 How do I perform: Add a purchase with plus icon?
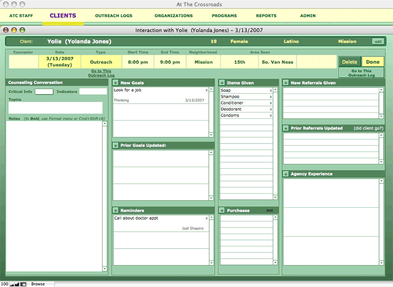222,210
